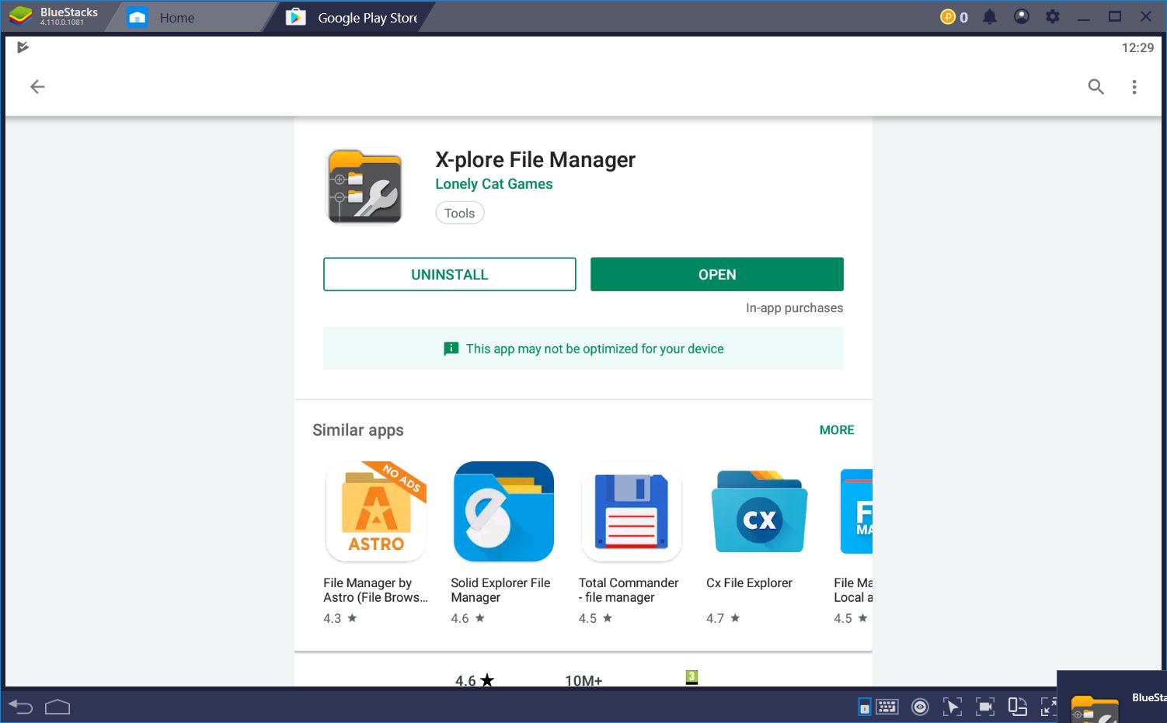Click the Similar apps heading
Image resolution: width=1167 pixels, height=723 pixels.
click(x=358, y=430)
